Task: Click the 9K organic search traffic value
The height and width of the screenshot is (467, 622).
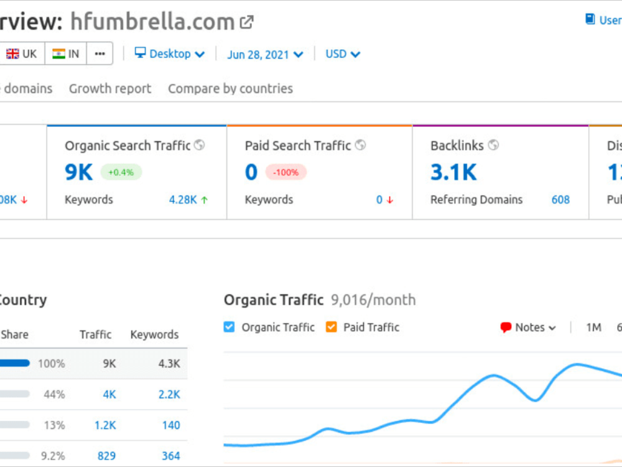Action: 78,172
